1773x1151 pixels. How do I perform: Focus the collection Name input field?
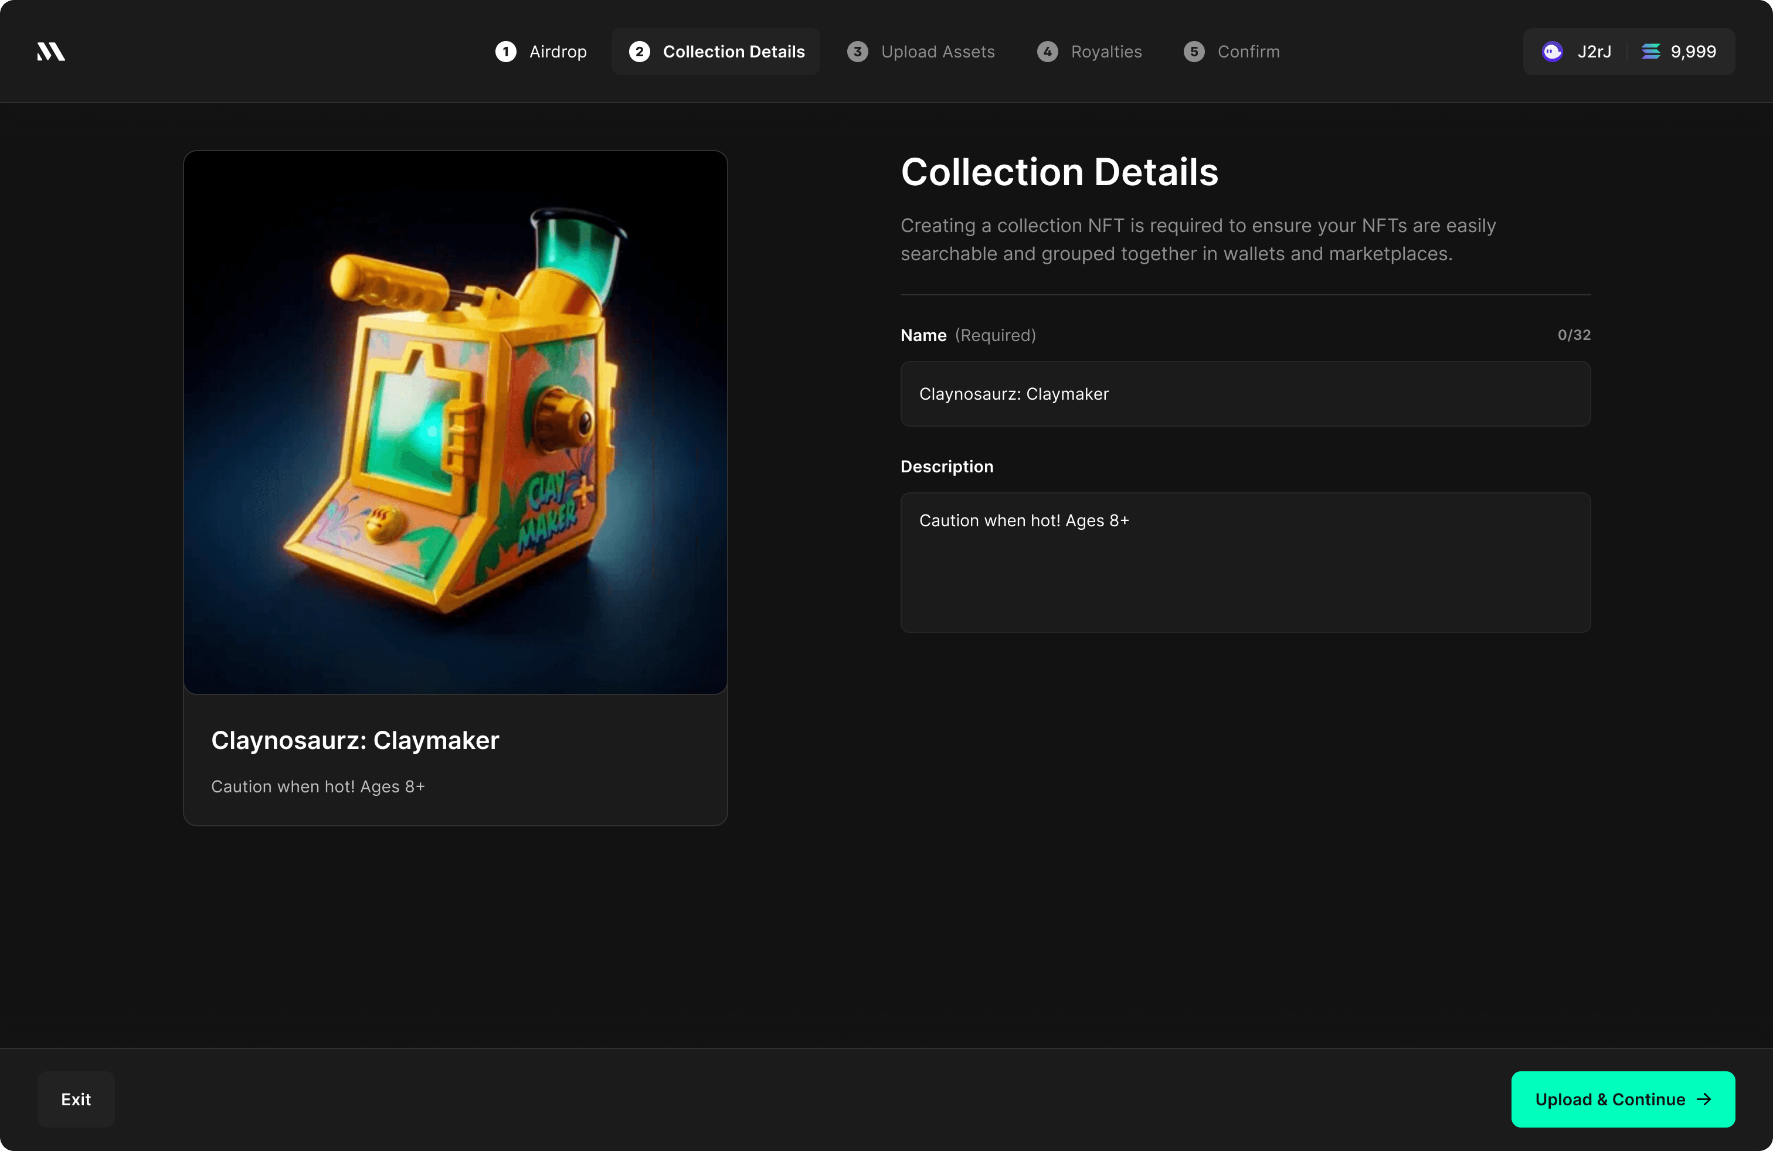tap(1245, 394)
